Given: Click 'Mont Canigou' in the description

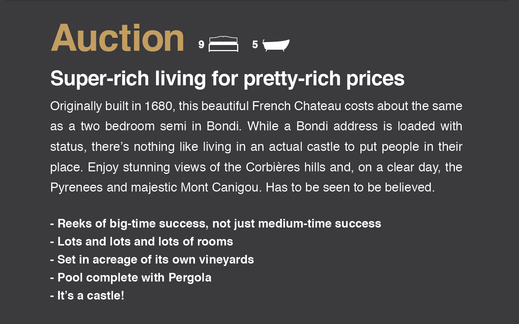Looking at the screenshot, I should click(221, 187).
